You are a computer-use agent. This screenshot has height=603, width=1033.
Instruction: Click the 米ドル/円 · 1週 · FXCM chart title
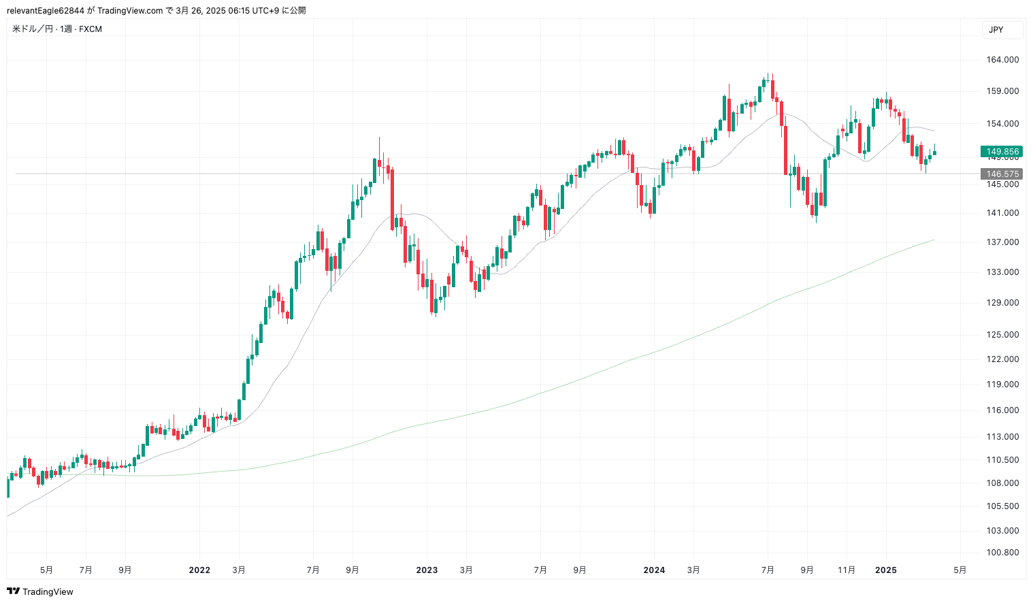pyautogui.click(x=57, y=29)
